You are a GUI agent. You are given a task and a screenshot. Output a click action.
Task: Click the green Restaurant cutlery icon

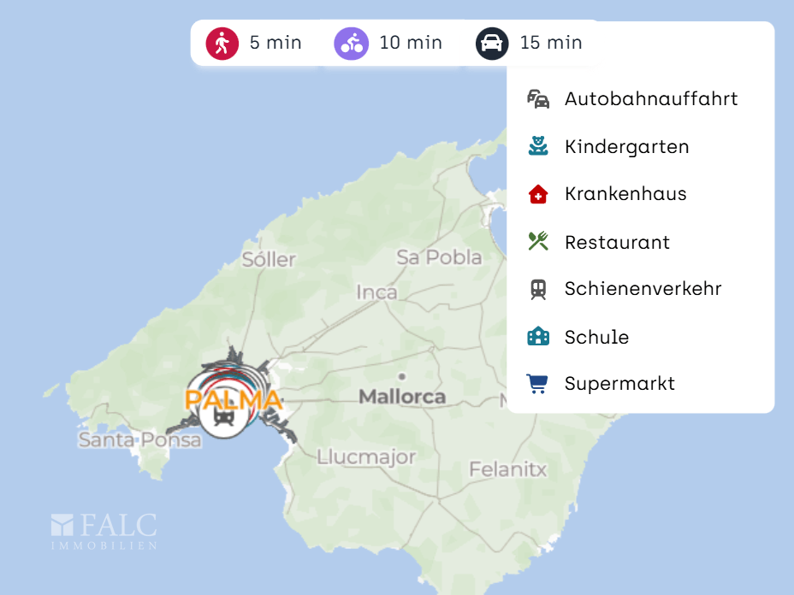click(537, 242)
